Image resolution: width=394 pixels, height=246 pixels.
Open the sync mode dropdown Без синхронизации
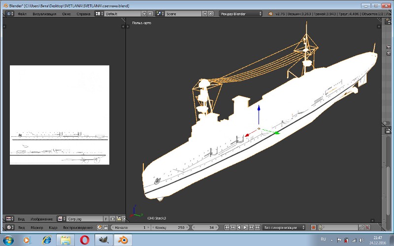[x=284, y=227]
